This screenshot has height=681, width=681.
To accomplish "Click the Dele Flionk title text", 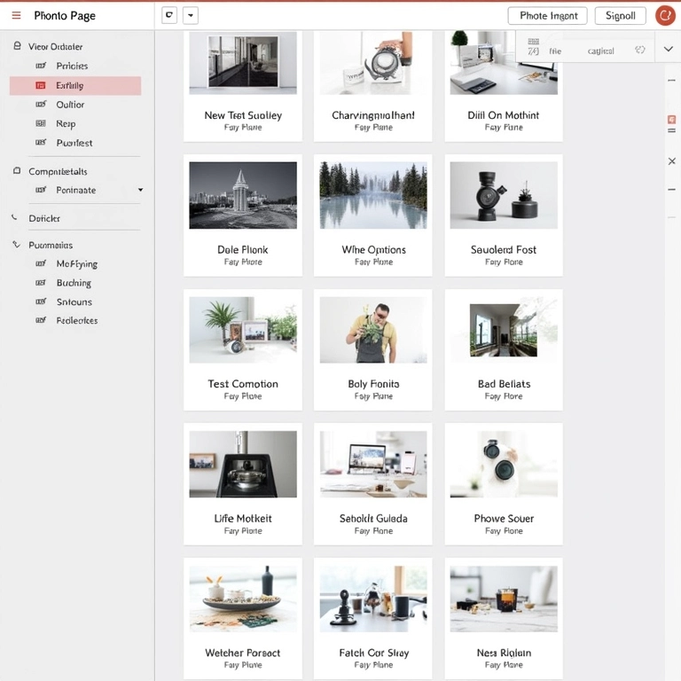I will coord(242,250).
